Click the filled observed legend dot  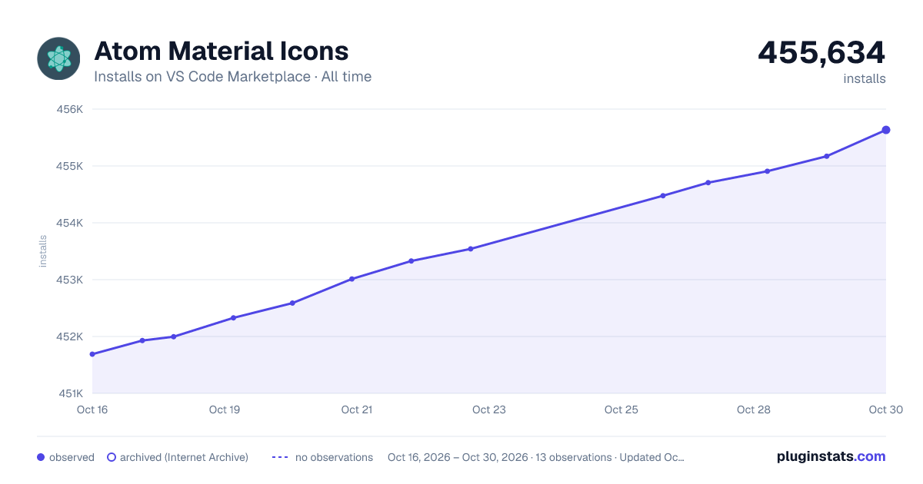pos(41,457)
